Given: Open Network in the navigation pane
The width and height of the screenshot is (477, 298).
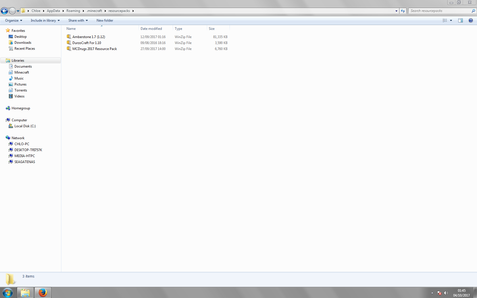Looking at the screenshot, I should pyautogui.click(x=18, y=138).
